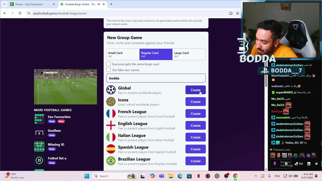Click the Italian League flag icon
The width and height of the screenshot is (322, 181).
(x=111, y=137)
